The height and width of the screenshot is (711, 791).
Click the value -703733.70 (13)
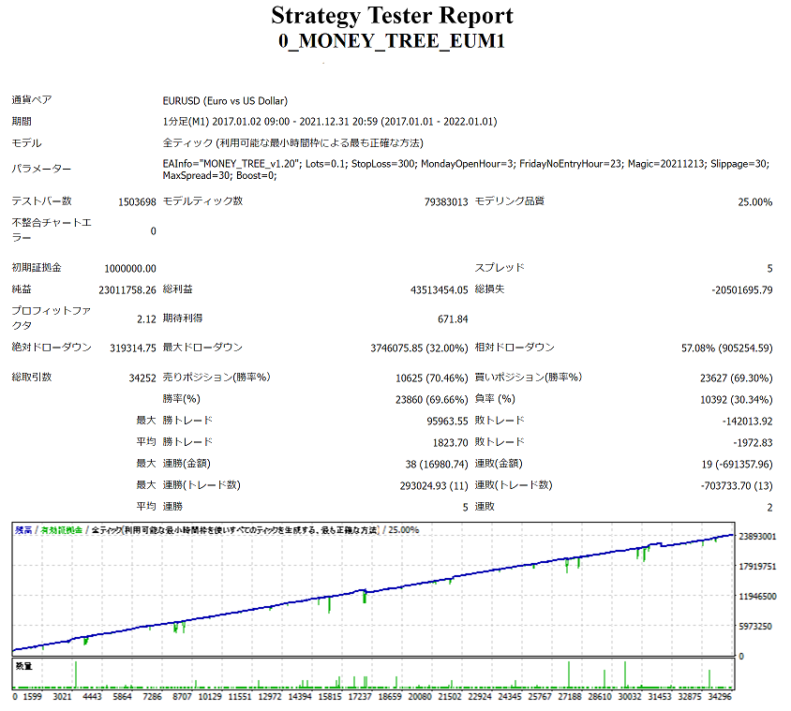coord(737,485)
